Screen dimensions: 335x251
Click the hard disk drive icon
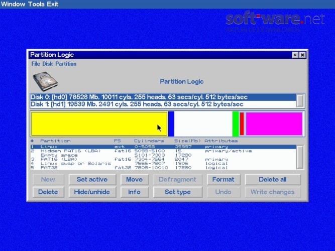46,81
